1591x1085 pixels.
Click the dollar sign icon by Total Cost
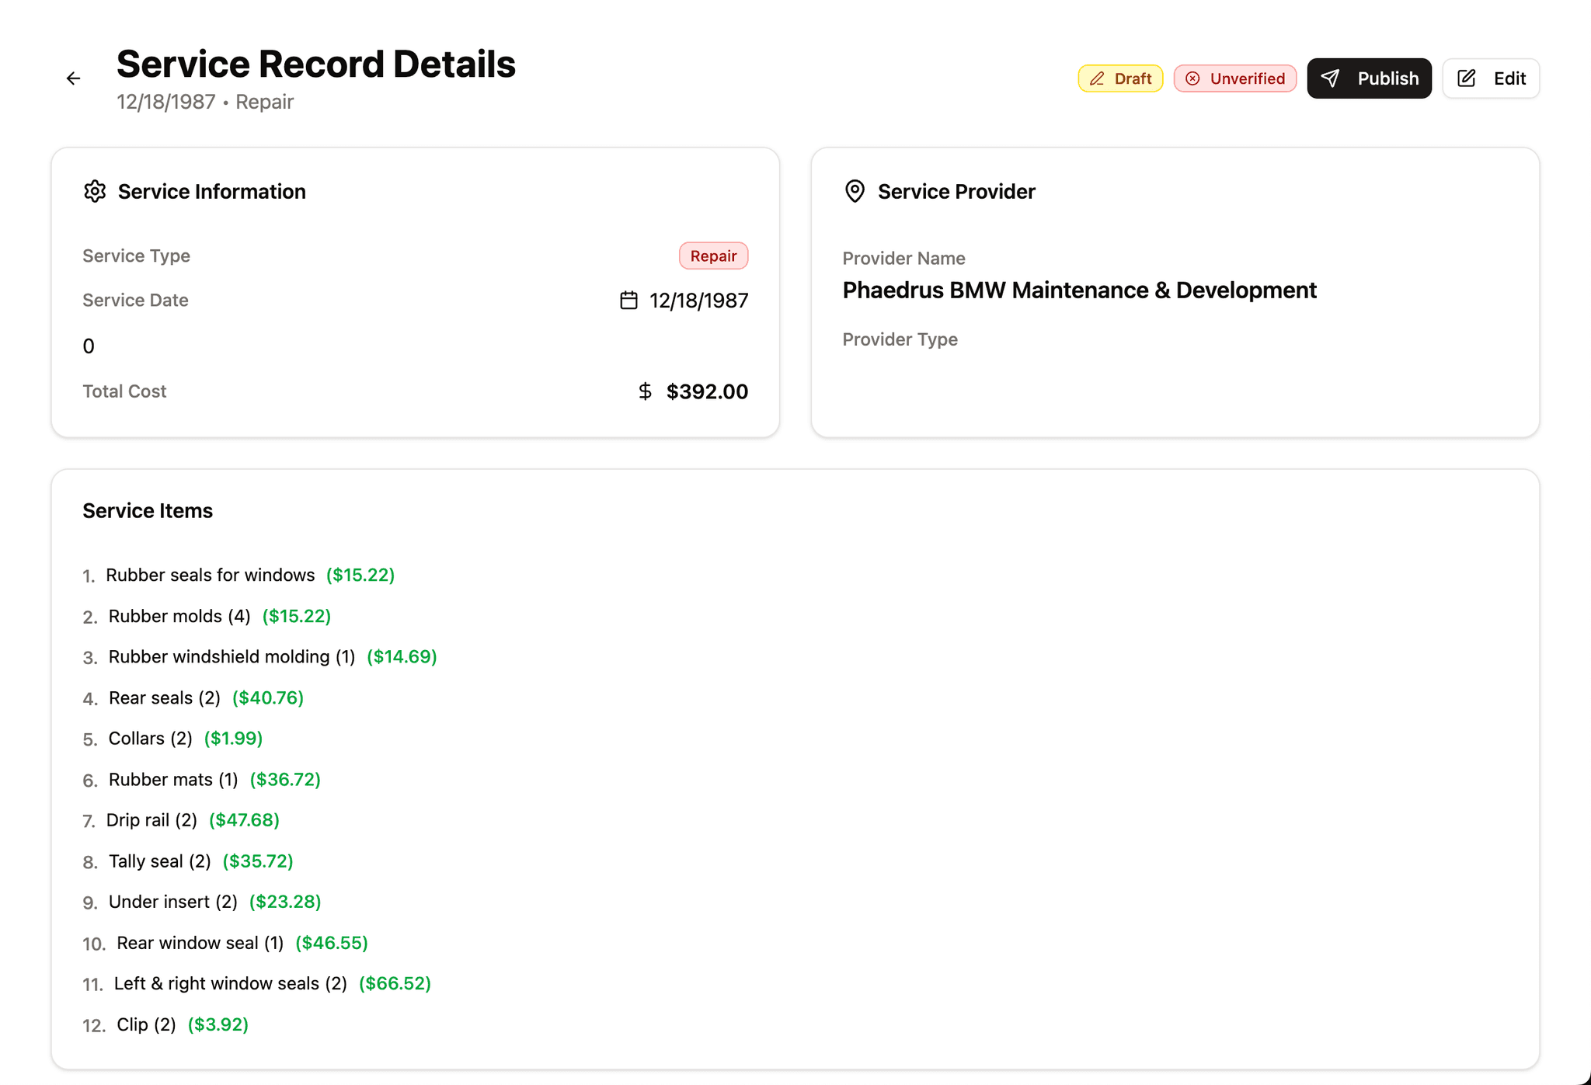[x=645, y=391]
